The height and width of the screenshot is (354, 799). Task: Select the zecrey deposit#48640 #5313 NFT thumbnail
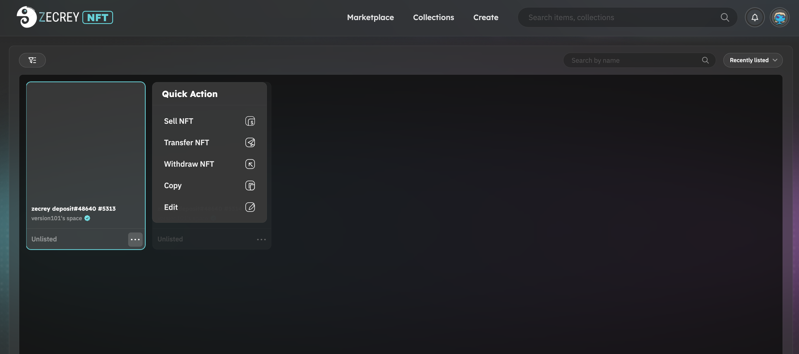86,141
